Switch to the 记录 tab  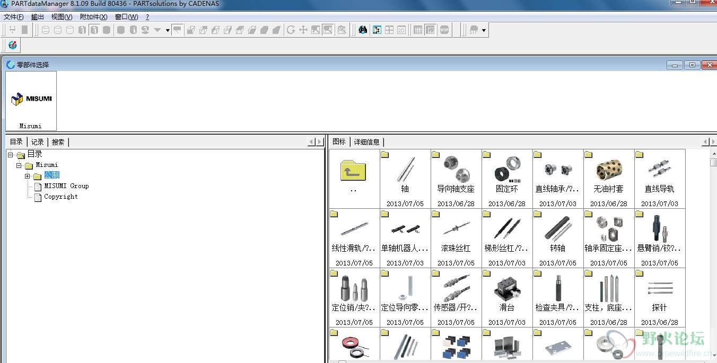pos(37,141)
